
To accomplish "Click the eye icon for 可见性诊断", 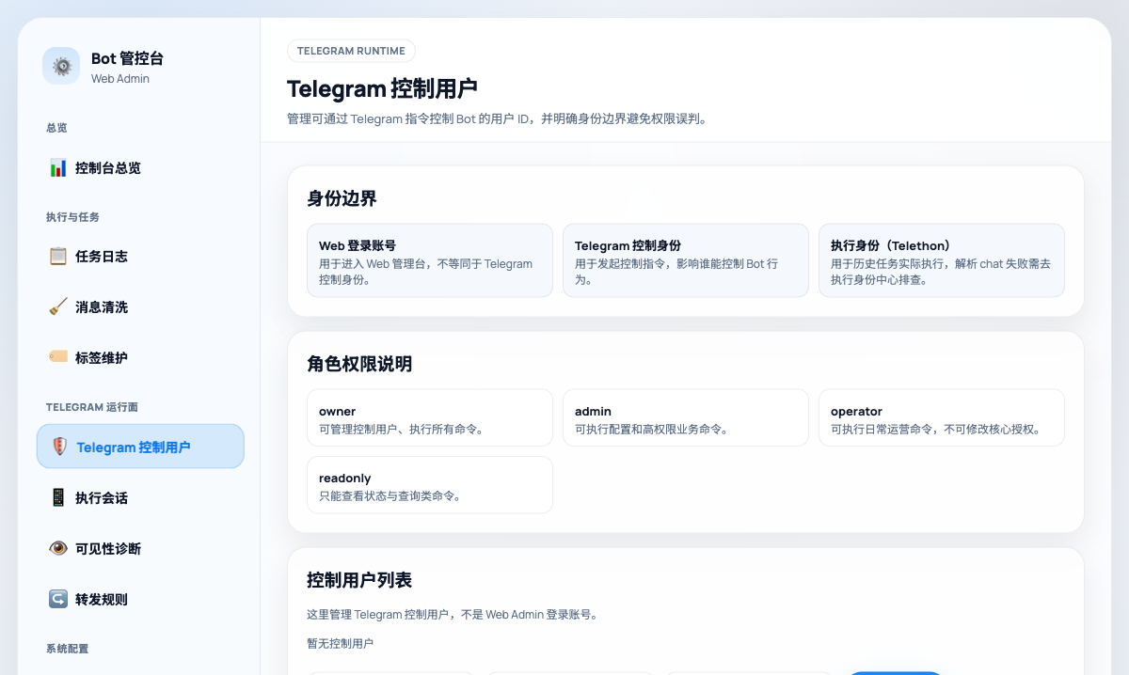I will pos(58,548).
